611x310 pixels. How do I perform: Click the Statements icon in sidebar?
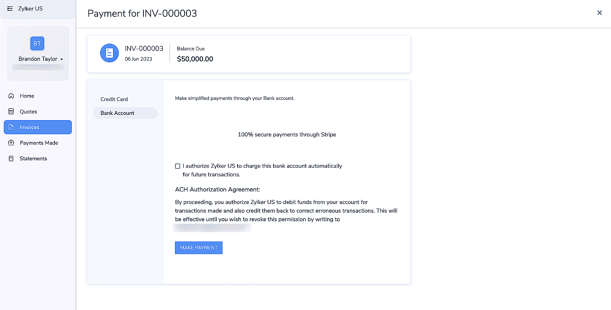click(x=11, y=159)
